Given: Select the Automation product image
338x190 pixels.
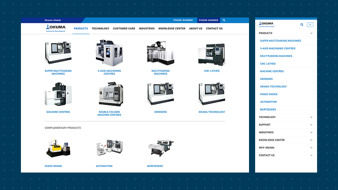Looking at the screenshot, I should tap(109, 148).
